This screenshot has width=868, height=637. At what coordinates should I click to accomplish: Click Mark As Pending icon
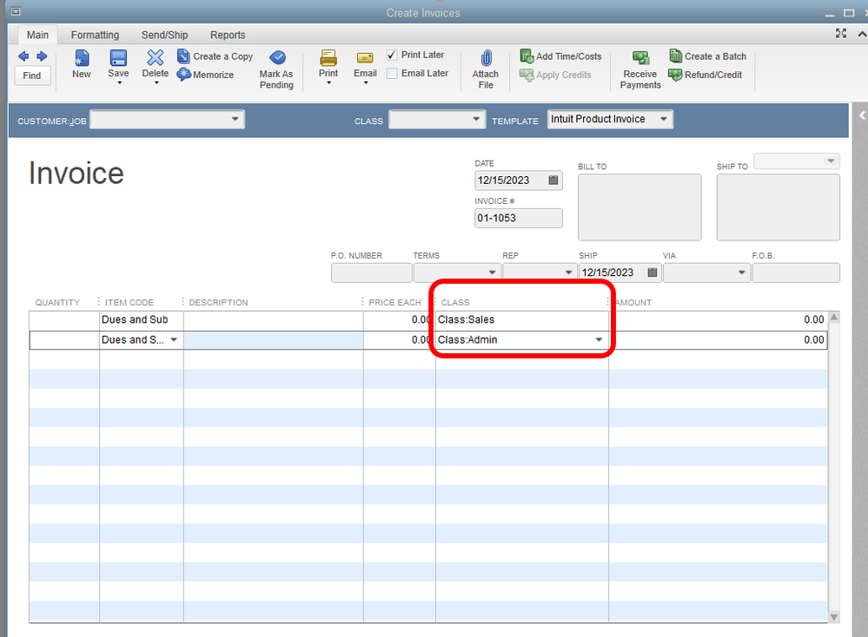pyautogui.click(x=276, y=58)
